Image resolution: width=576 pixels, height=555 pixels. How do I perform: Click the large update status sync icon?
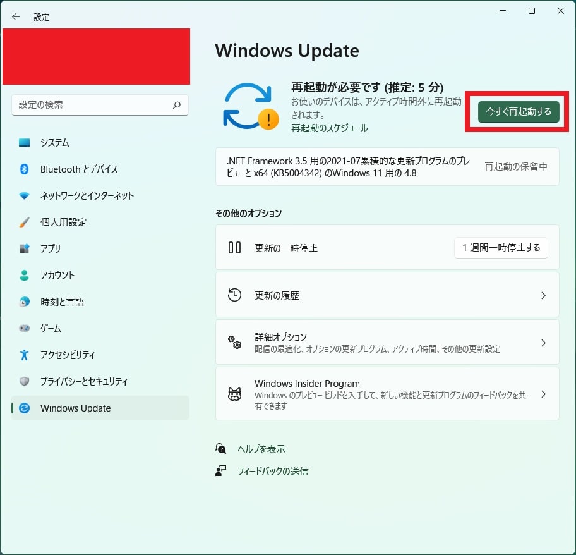[251, 106]
